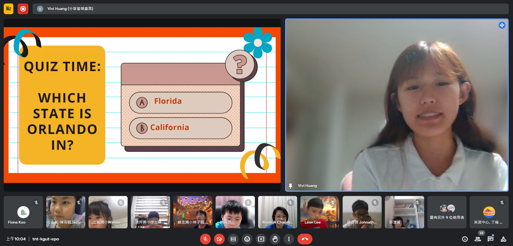Click muted mic icon on 志航國小Winnie tile
513x246 pixels.
(x=121, y=203)
